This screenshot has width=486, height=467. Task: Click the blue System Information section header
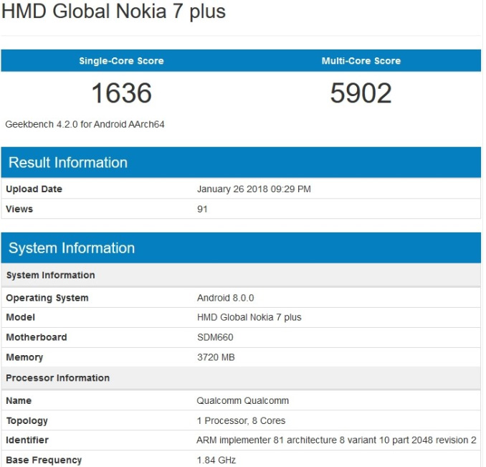coord(241,247)
